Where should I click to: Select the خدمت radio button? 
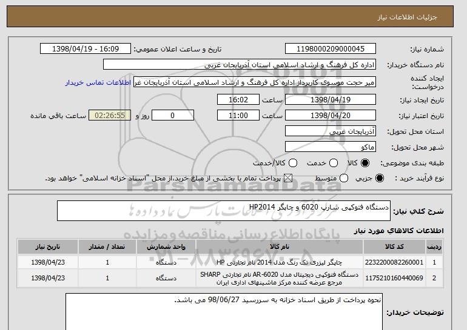tap(334, 163)
